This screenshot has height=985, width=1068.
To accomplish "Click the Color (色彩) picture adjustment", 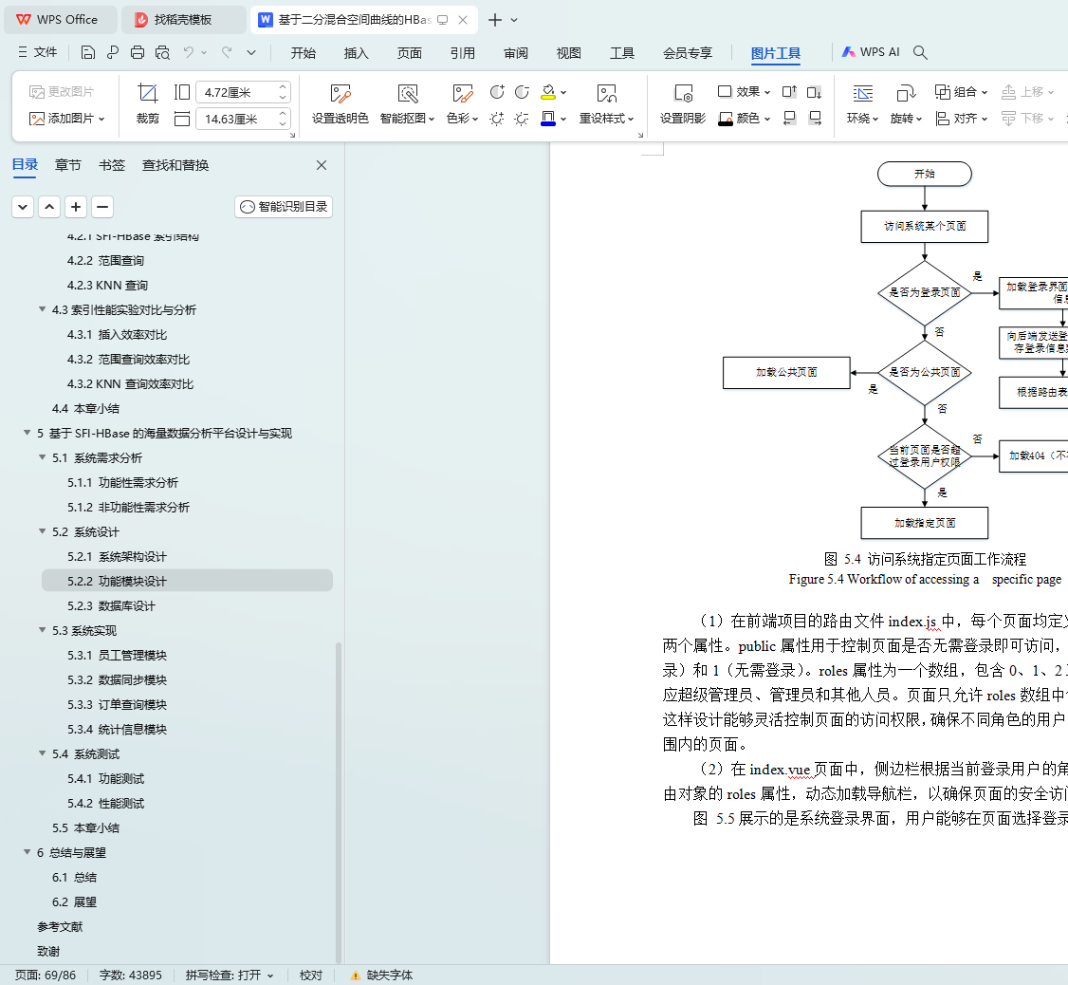I will (463, 103).
